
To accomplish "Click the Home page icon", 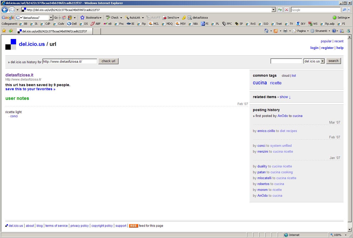I will click(266, 31).
